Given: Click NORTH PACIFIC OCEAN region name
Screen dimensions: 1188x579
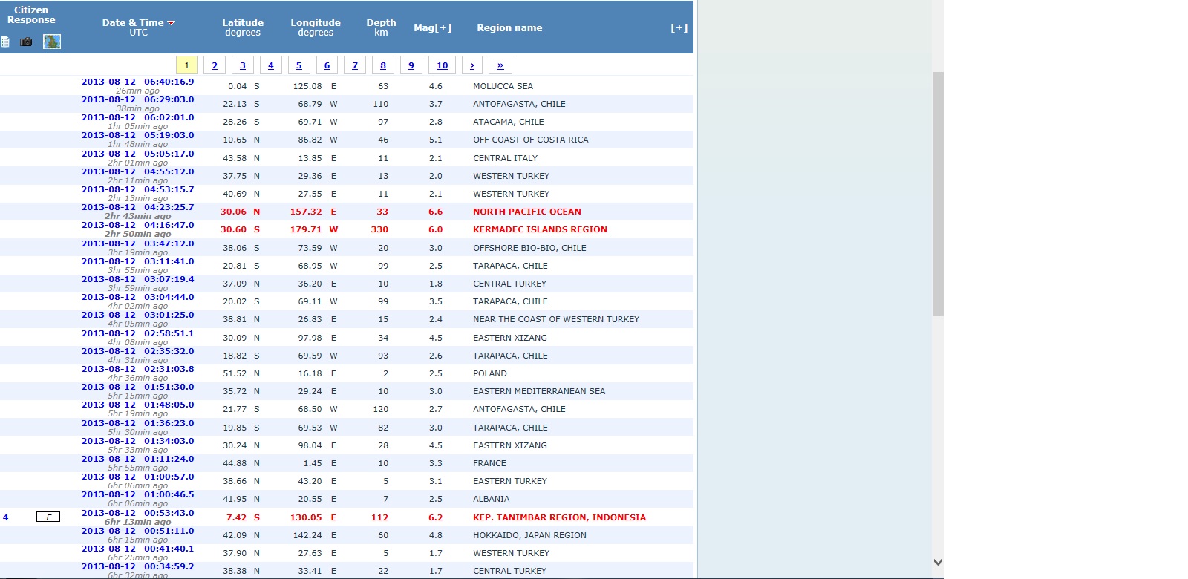Looking at the screenshot, I should coord(527,212).
